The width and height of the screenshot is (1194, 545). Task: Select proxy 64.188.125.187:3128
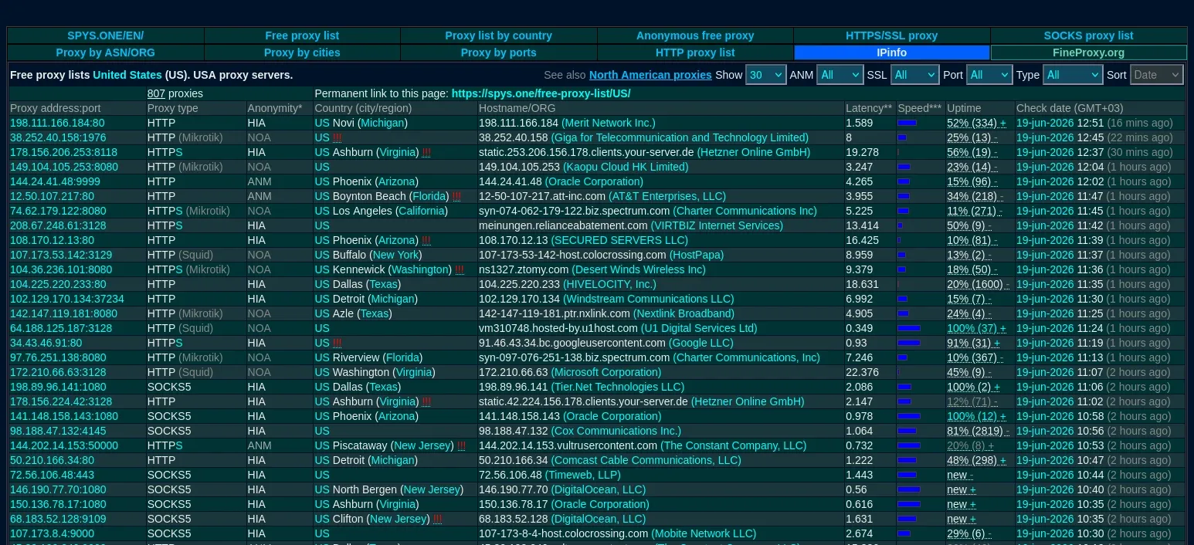coord(61,328)
